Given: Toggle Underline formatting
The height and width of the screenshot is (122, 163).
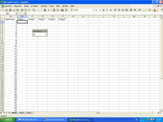Looking at the screenshot, I should coord(111,10).
